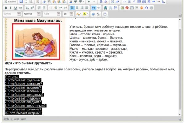Screen dimensions: 185x123
Task: Click the Copy icon
Action: pos(49,2)
